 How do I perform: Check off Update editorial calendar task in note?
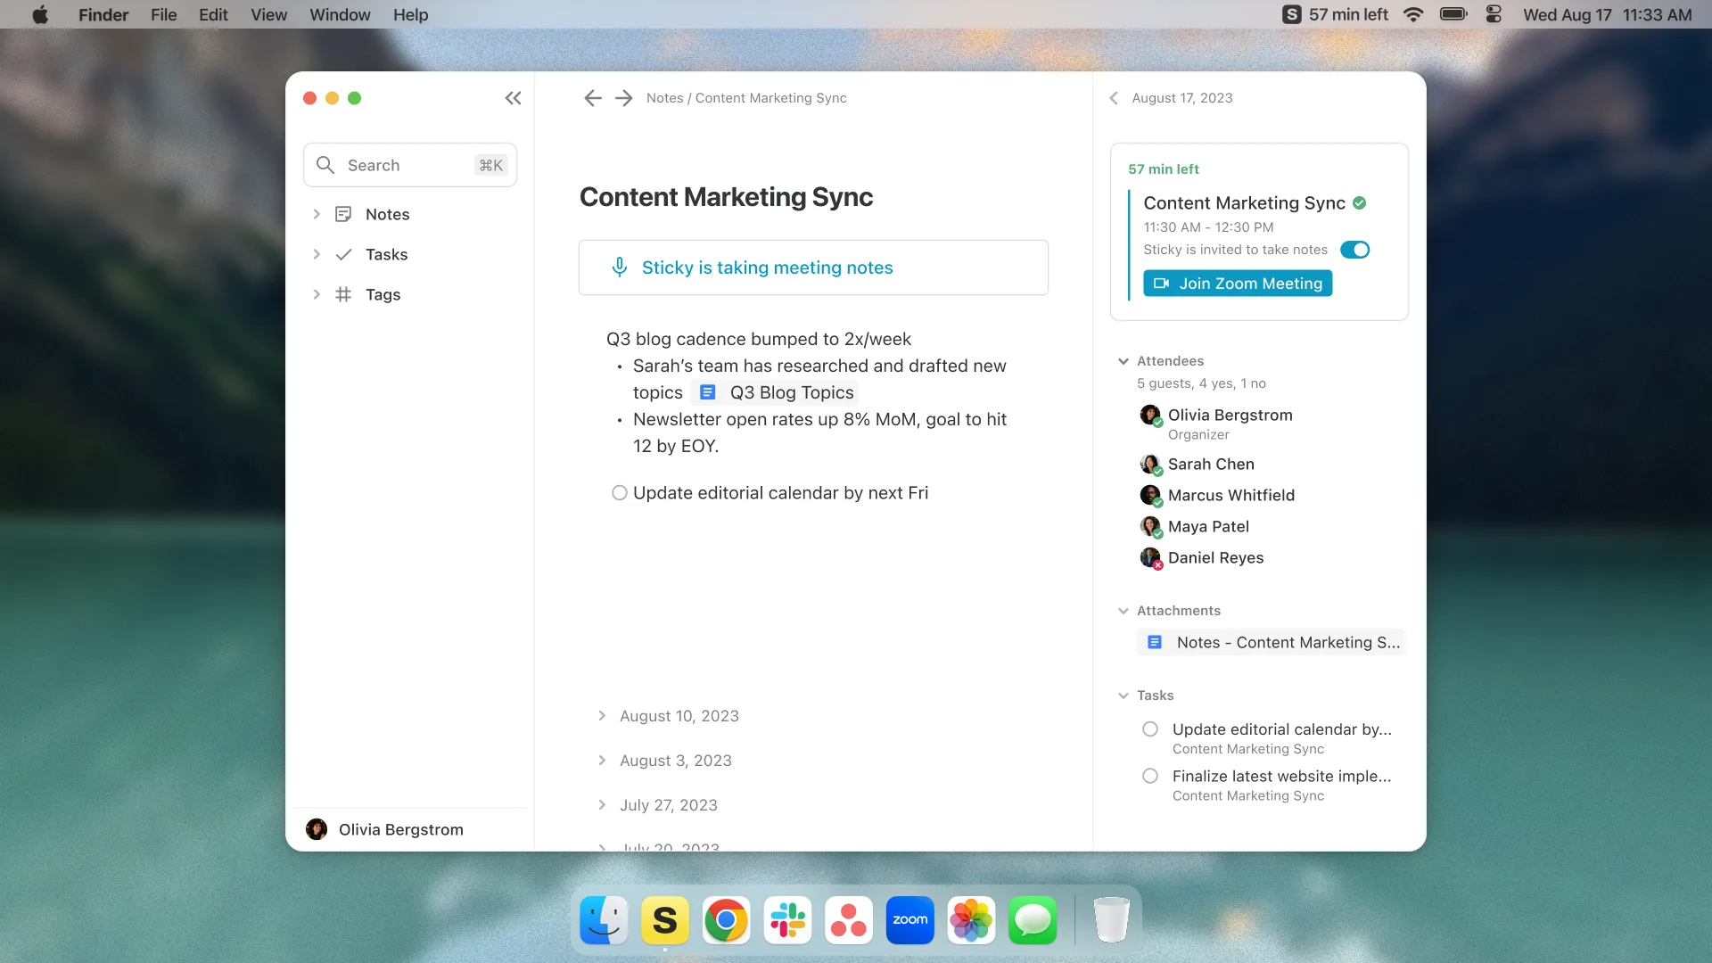coord(620,493)
